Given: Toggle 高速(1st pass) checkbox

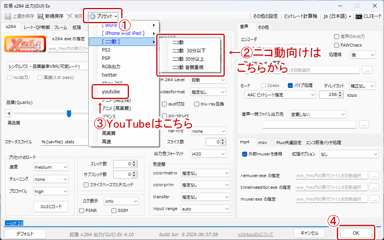Looking at the screenshot, I should (40, 78).
